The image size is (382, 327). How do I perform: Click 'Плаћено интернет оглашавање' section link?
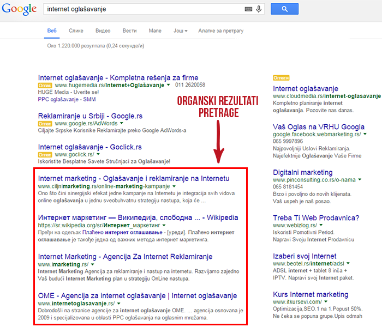tap(122, 232)
